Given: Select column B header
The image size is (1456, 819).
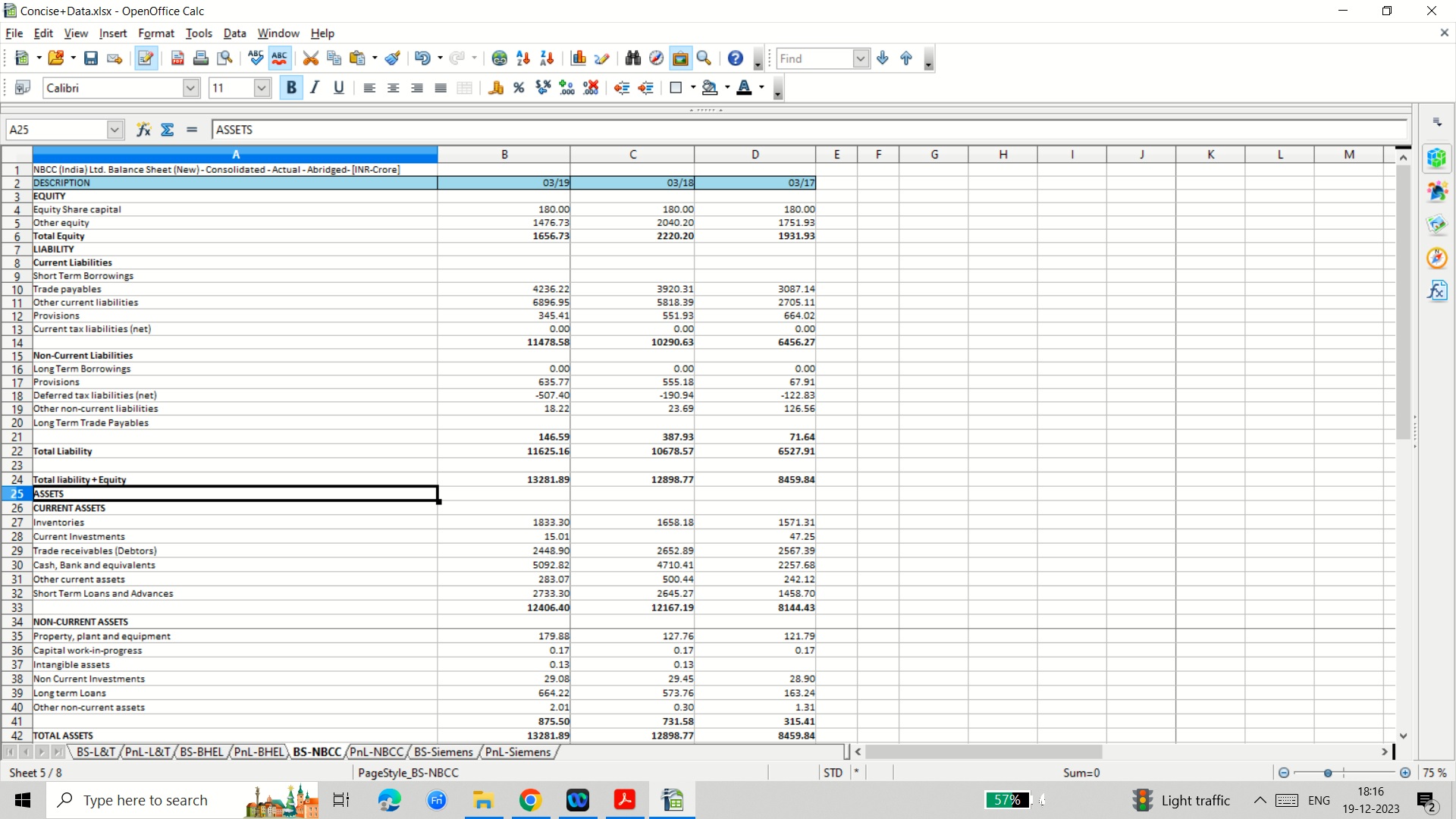Looking at the screenshot, I should point(504,155).
